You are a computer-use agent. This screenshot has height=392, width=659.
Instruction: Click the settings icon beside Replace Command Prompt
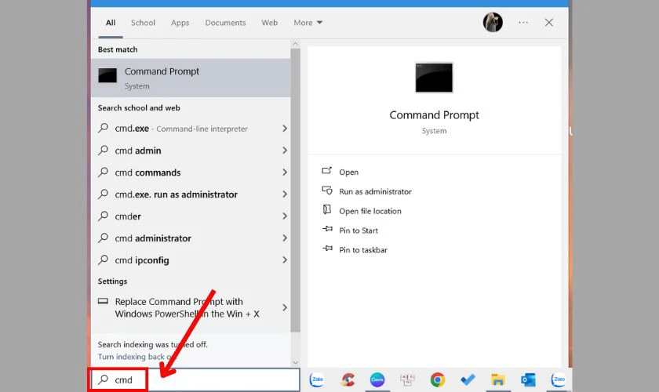coord(103,301)
